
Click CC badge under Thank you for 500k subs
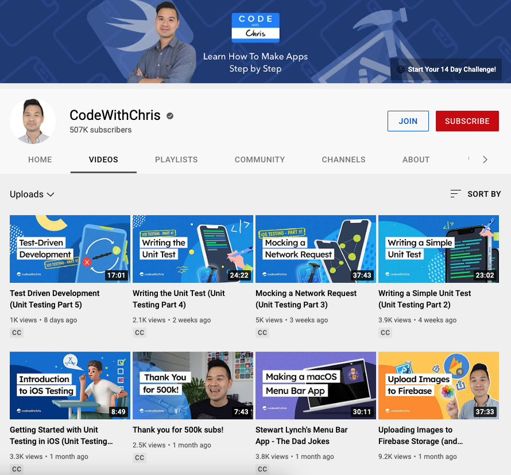tap(140, 457)
